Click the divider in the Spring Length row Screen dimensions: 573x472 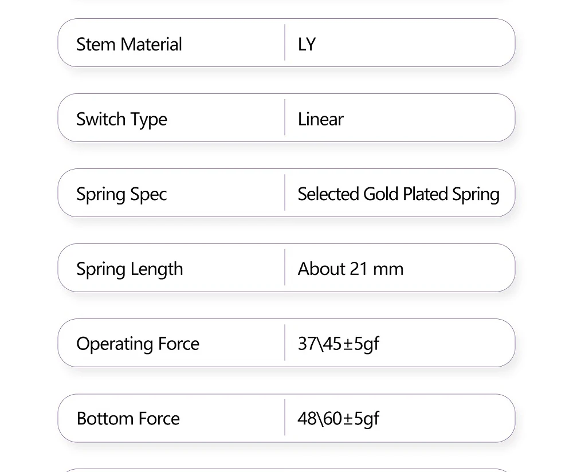click(x=285, y=268)
